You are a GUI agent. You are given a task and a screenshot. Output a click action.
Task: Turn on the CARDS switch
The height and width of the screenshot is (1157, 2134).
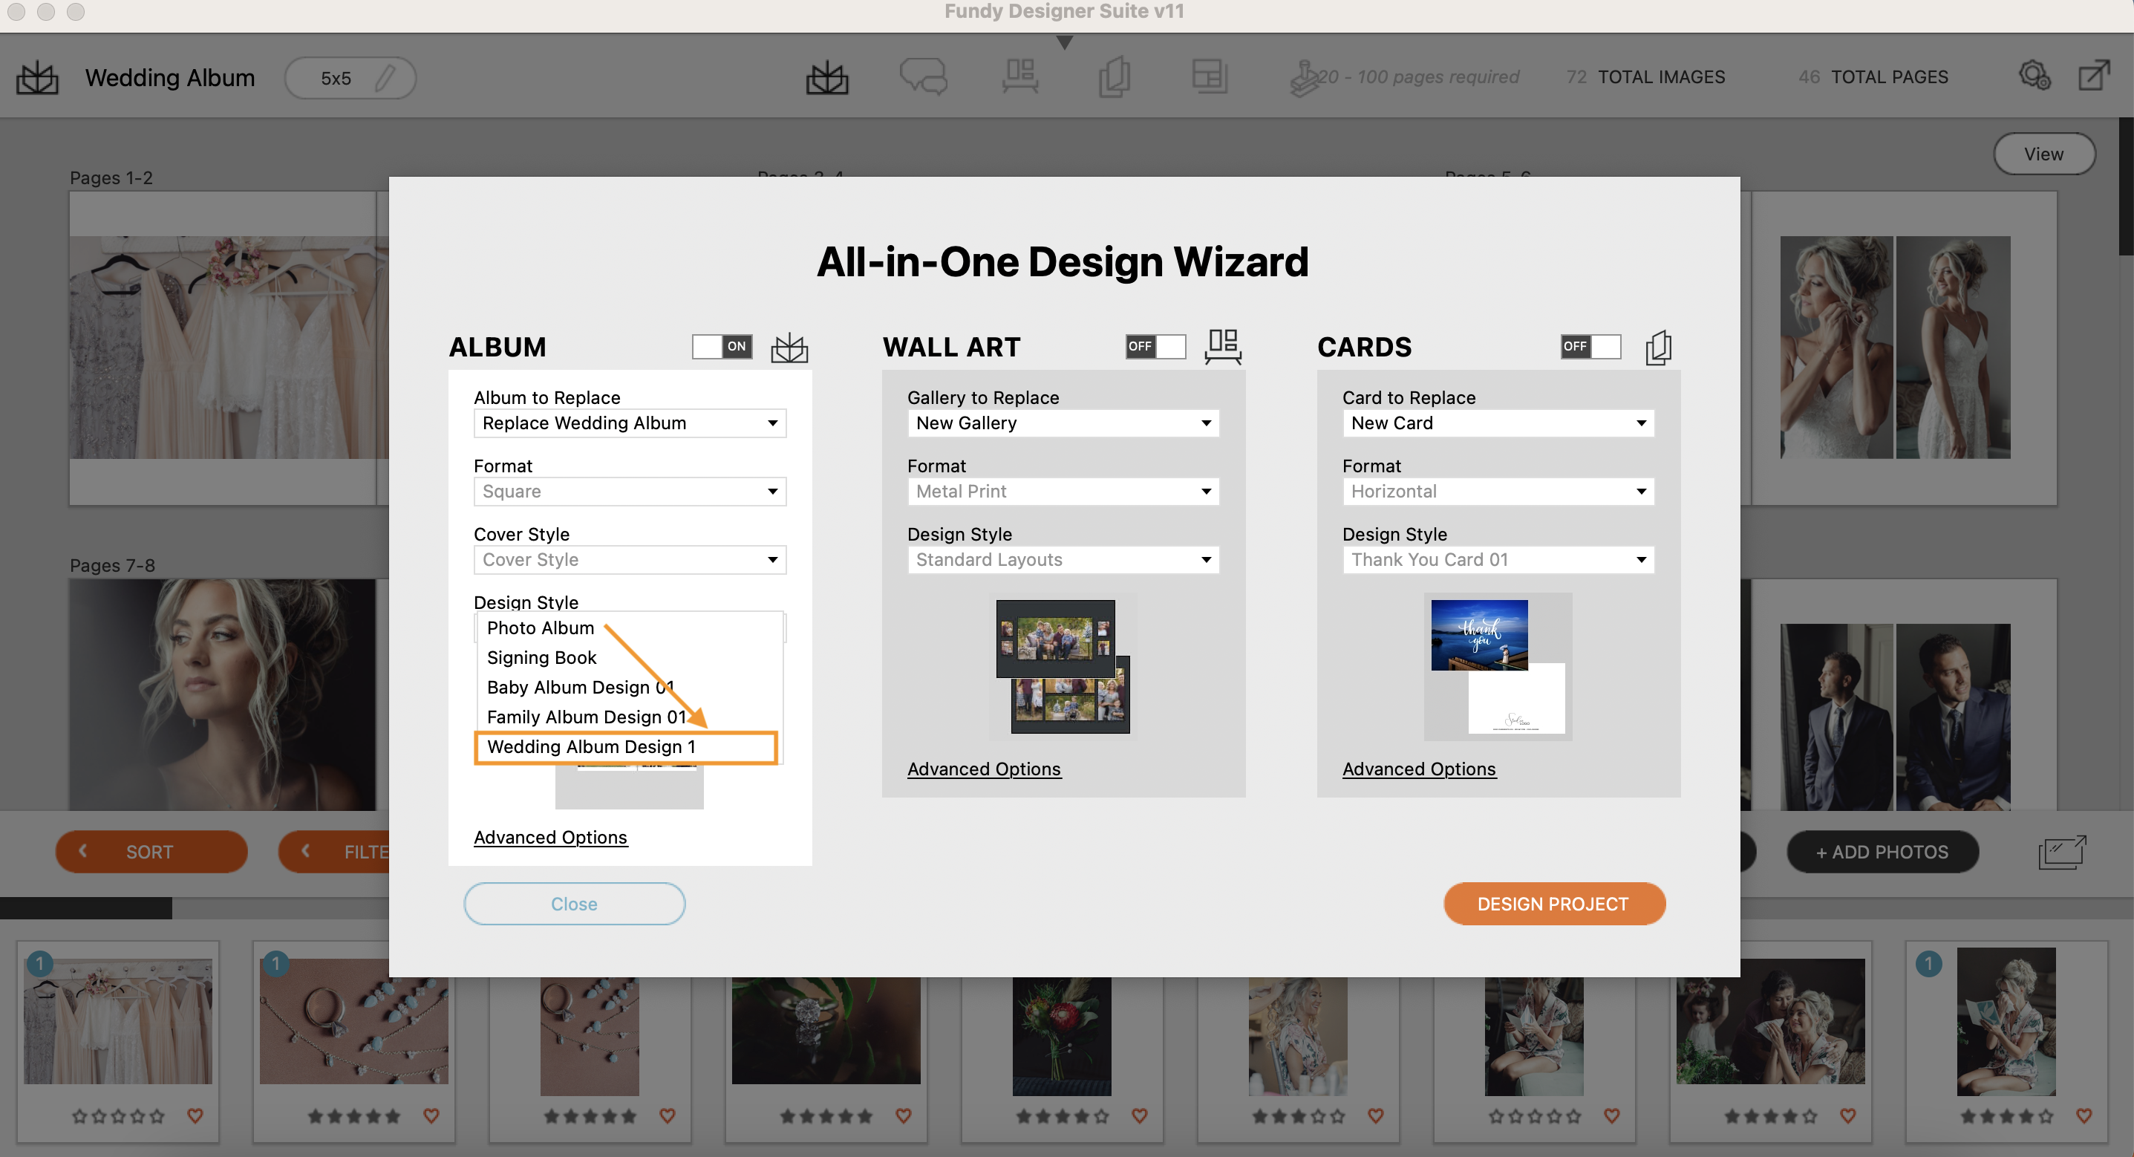pyautogui.click(x=1590, y=347)
